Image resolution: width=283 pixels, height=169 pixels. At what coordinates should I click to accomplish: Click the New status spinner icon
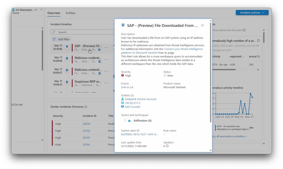click(x=165, y=75)
